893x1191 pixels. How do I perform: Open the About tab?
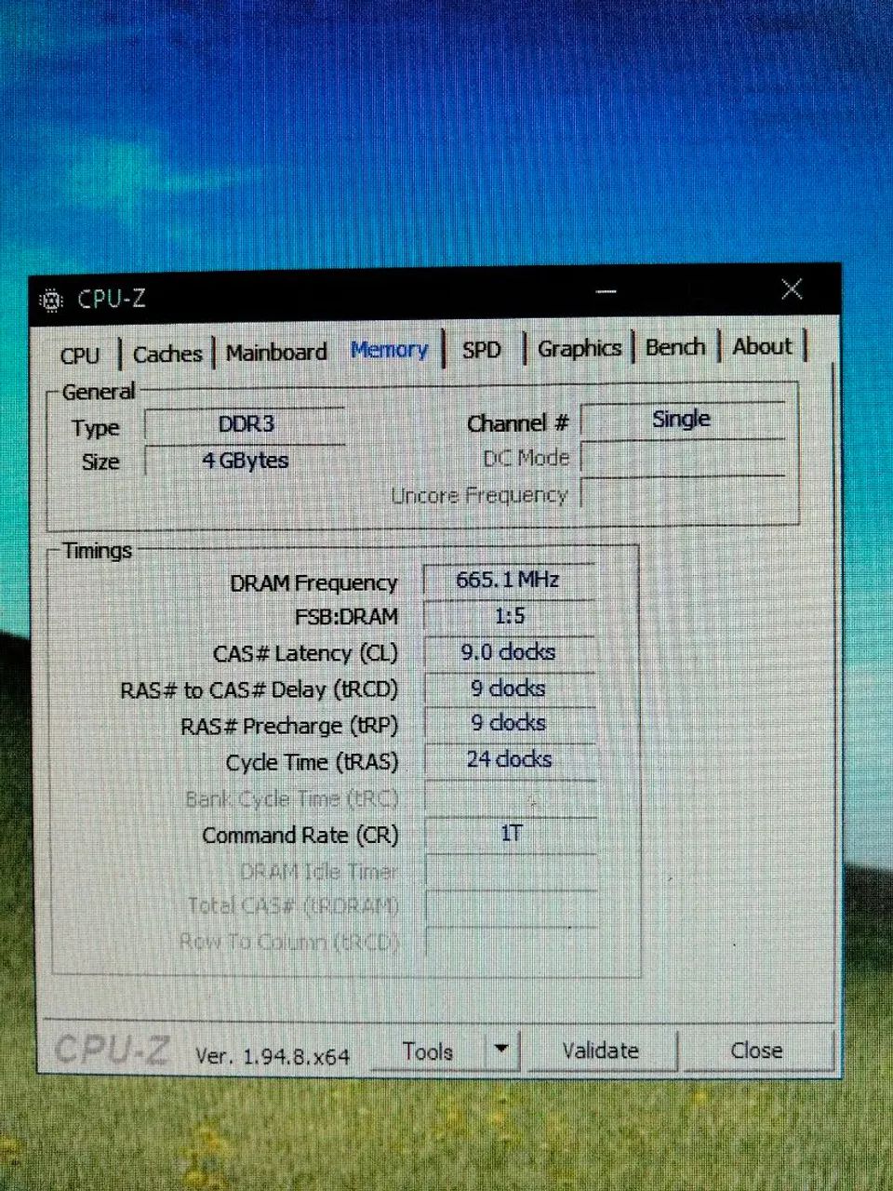click(762, 346)
